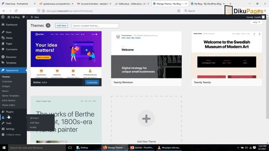Screen dimensions: 269x151
Task: Click the shield tracking protection icon
Action: tap(39, 11)
